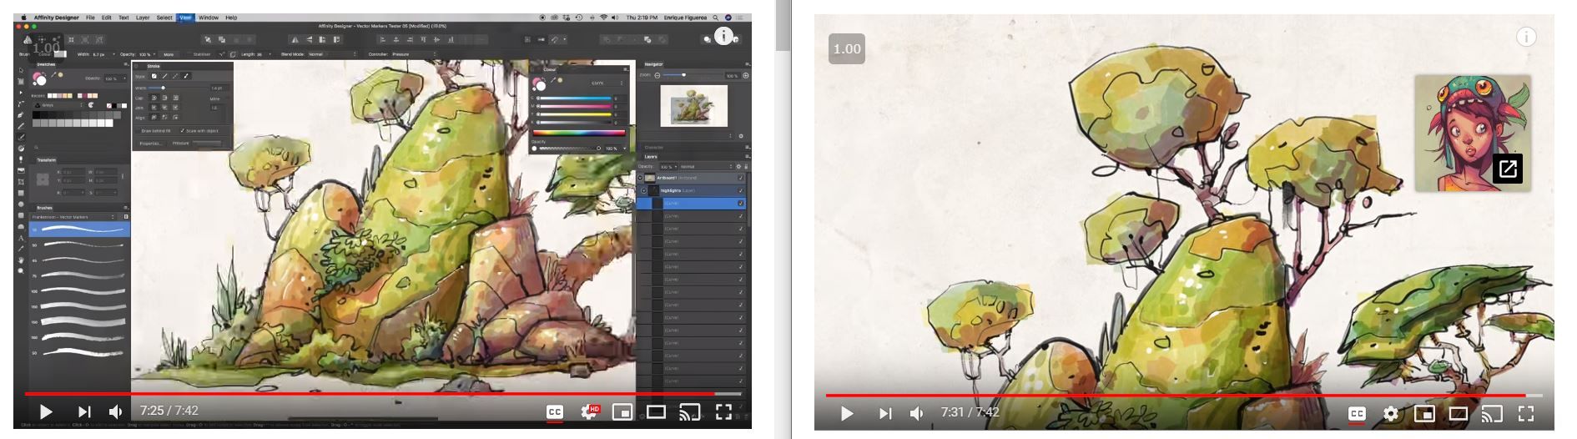Click the Navigator preview thumbnail

tap(693, 107)
